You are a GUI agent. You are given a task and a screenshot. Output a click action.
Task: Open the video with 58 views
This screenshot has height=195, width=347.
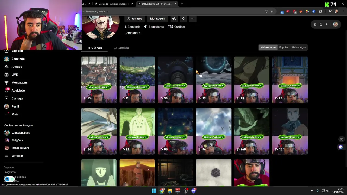pyautogui.click(x=175, y=80)
